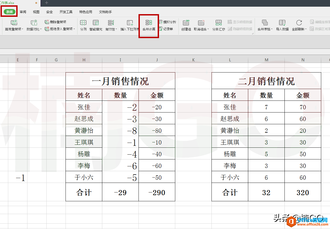Click 显示明细数据 show detail

[x=240, y=22]
